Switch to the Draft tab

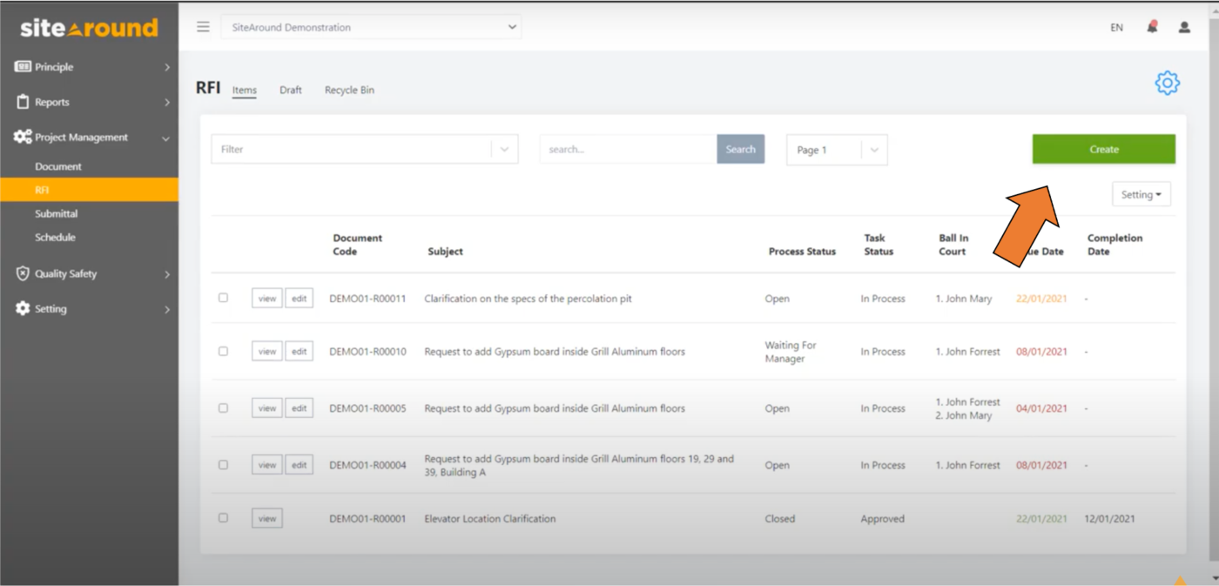tap(291, 90)
